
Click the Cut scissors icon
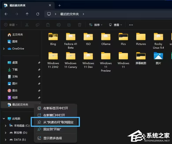[x=27, y=25]
